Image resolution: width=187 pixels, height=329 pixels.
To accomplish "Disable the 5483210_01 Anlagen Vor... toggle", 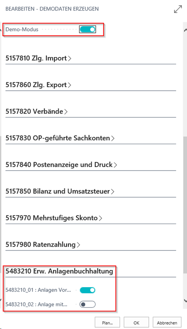I will pos(88,291).
